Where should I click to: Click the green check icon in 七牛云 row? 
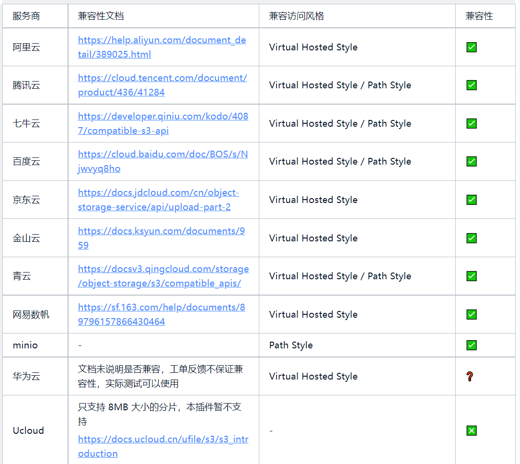coord(471,123)
